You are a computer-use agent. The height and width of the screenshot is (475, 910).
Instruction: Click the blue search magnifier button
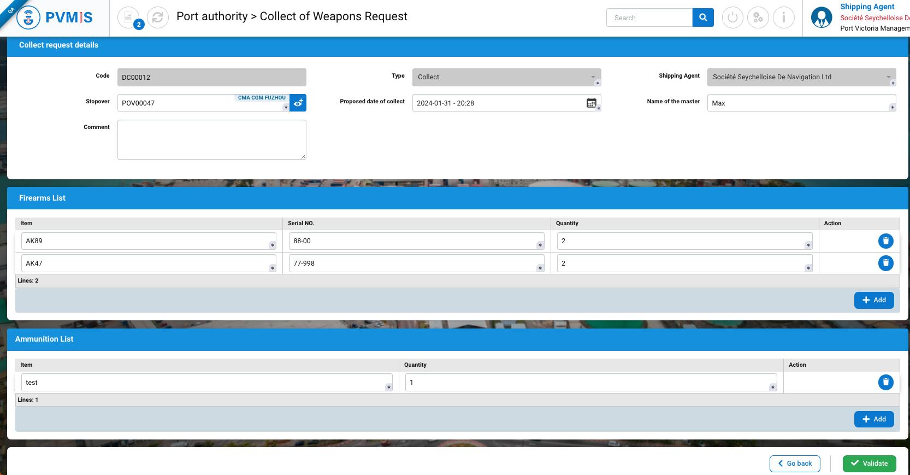703,17
